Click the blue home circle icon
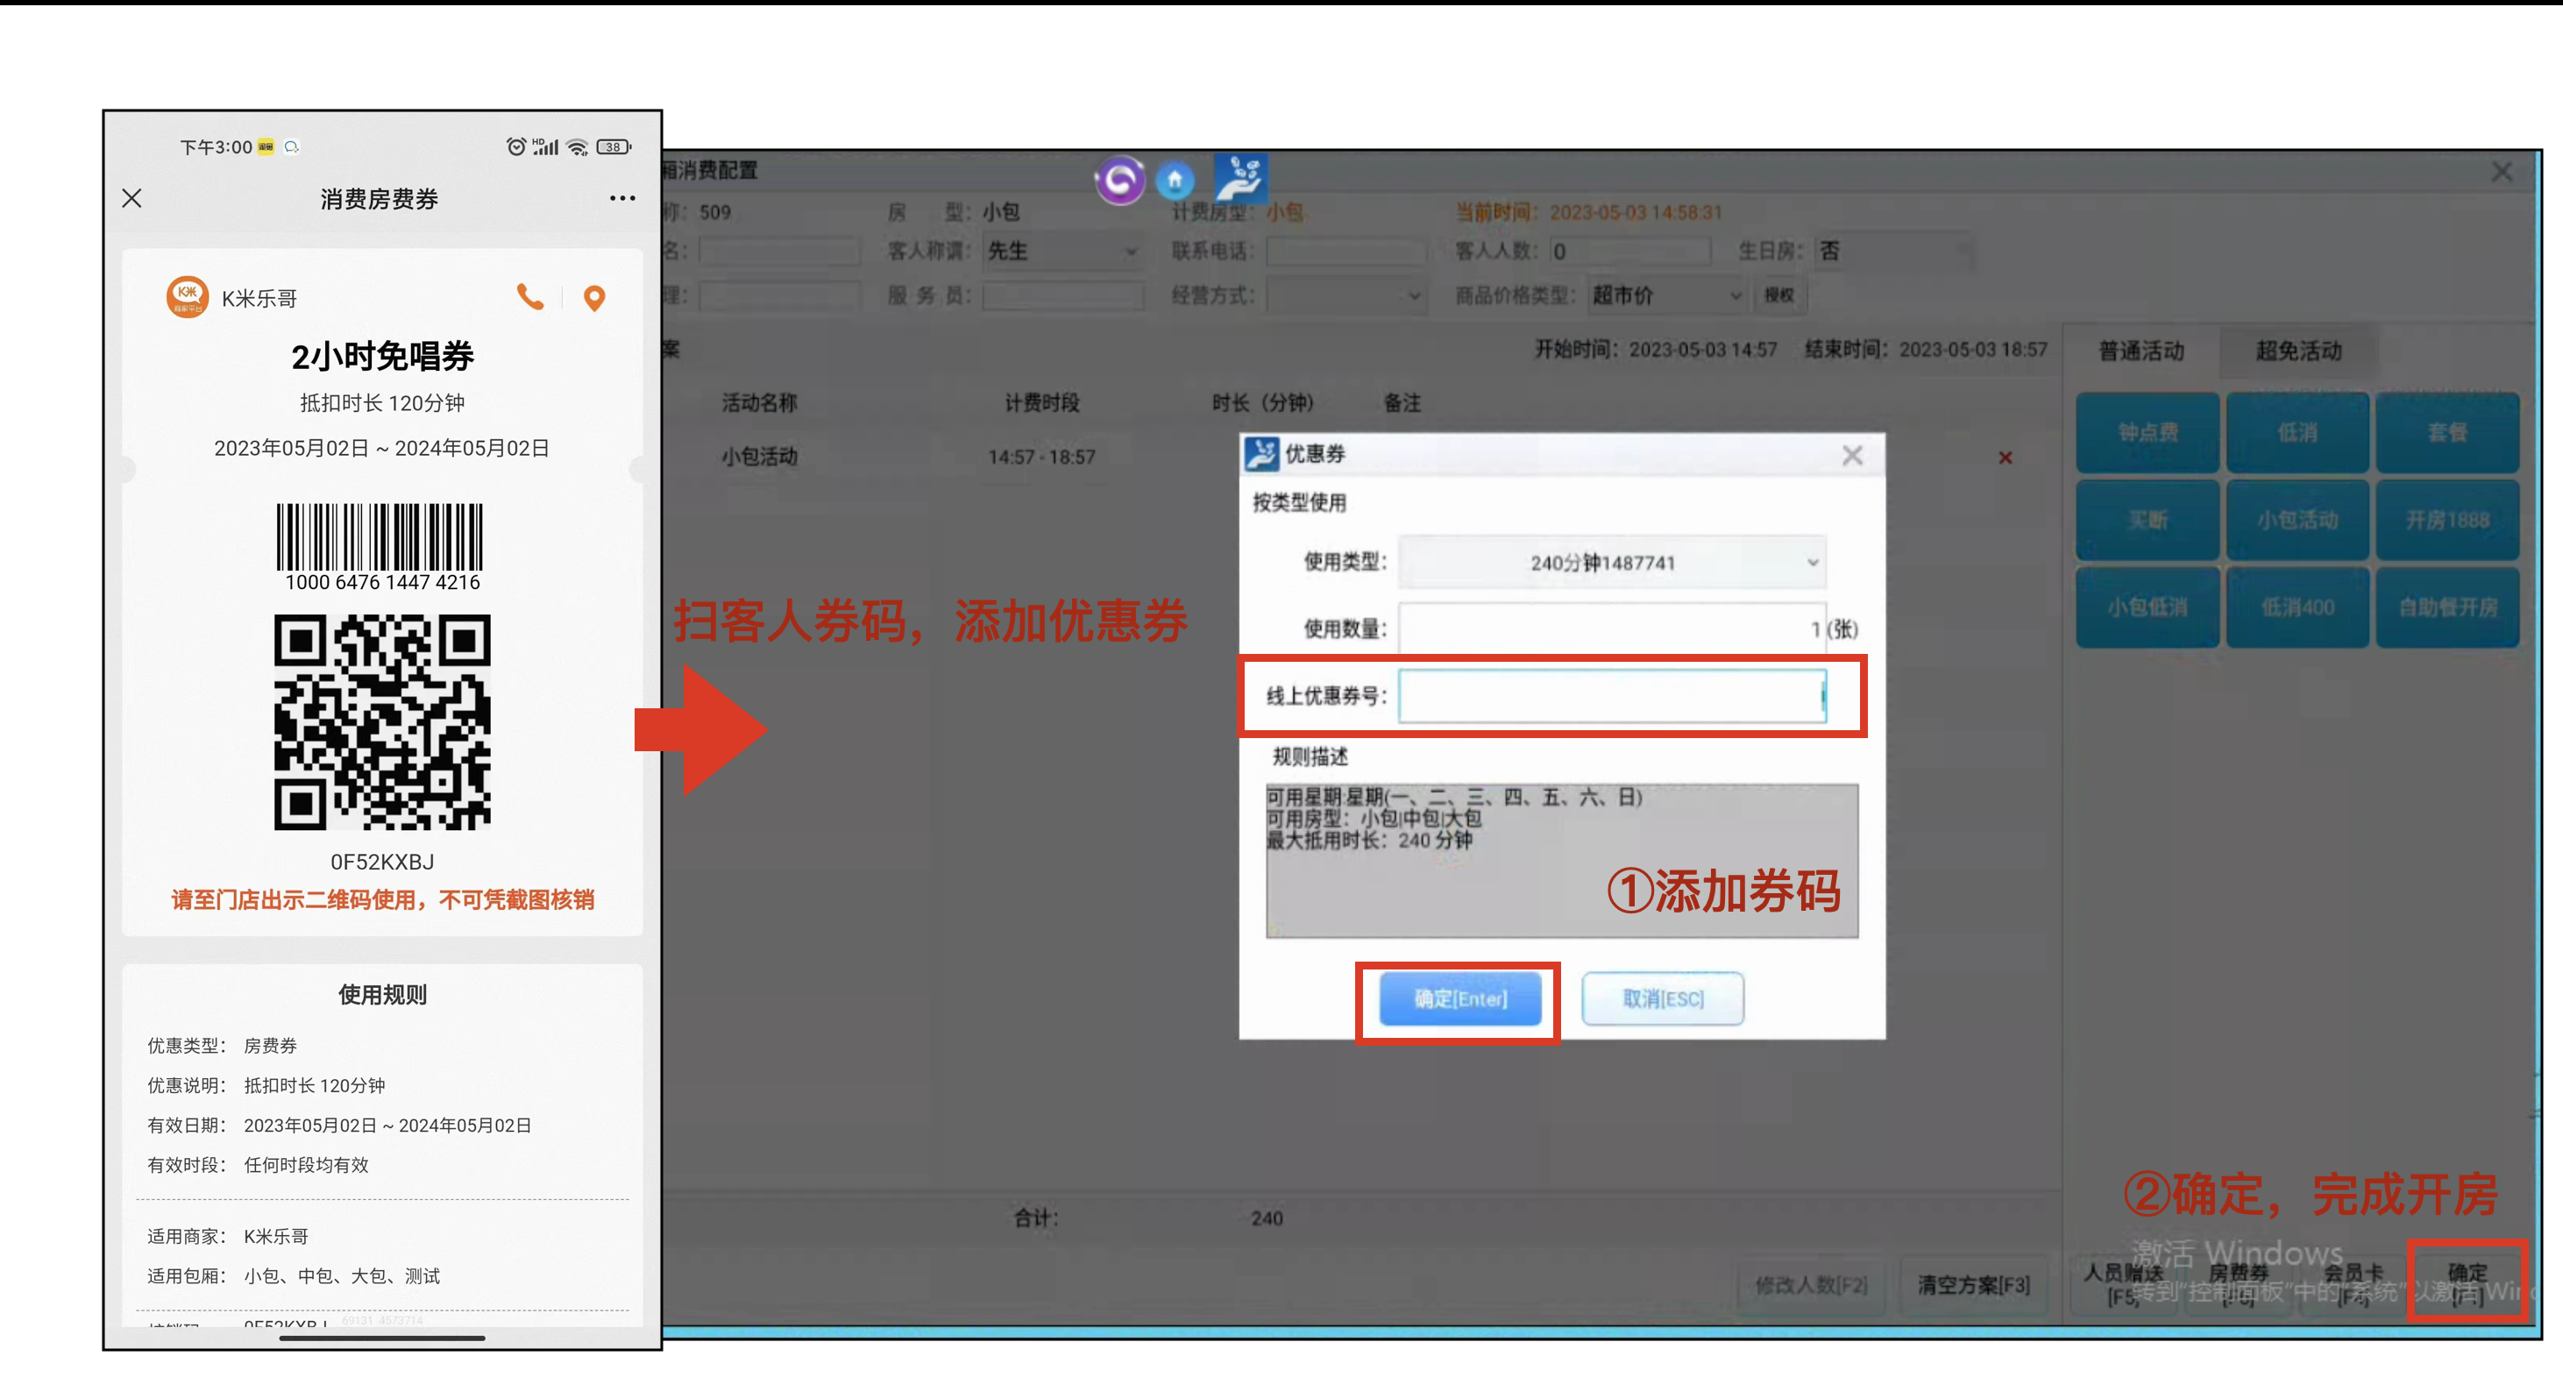Image resolution: width=2563 pixels, height=1392 pixels. coord(1175,180)
